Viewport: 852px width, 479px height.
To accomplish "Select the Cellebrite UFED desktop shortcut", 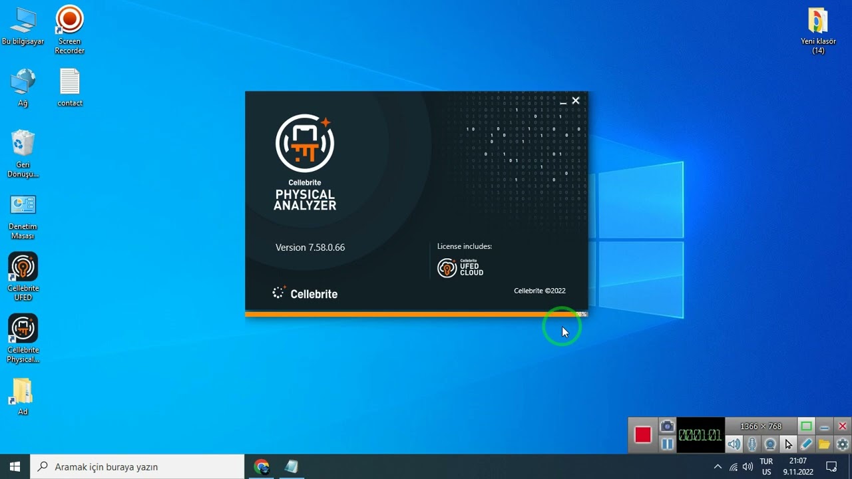I will [x=23, y=277].
